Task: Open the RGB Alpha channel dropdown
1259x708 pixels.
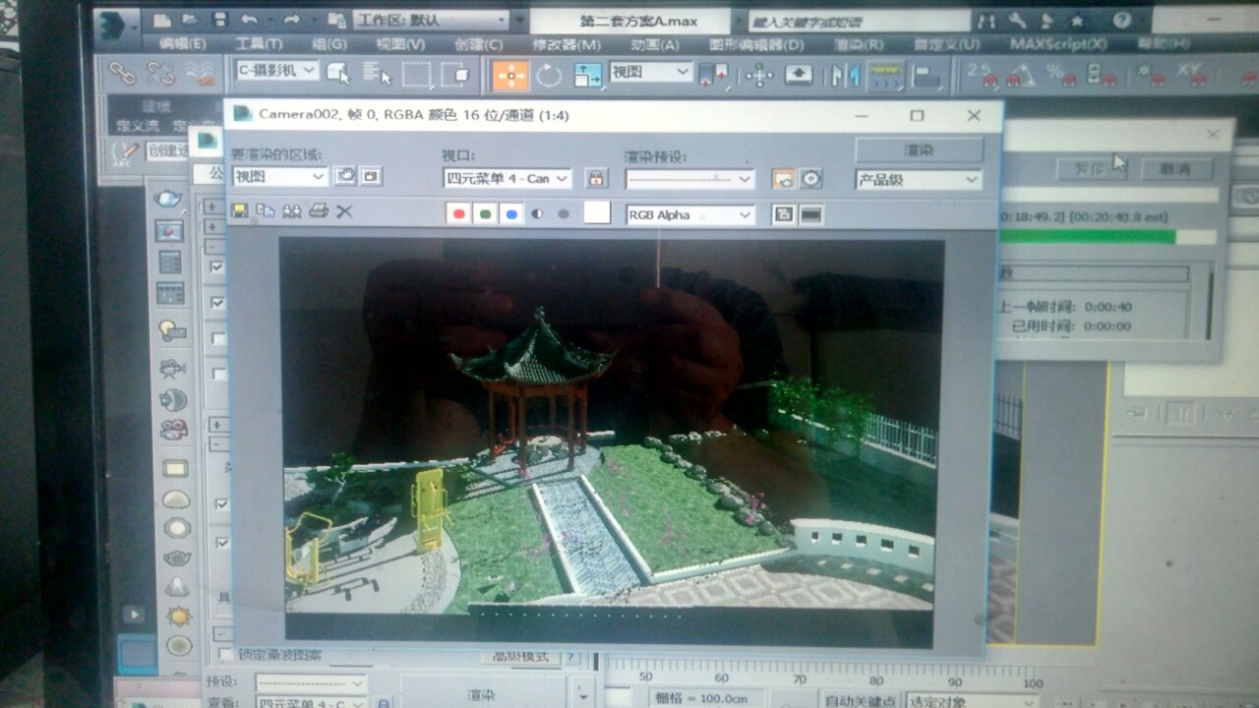Action: coord(690,214)
